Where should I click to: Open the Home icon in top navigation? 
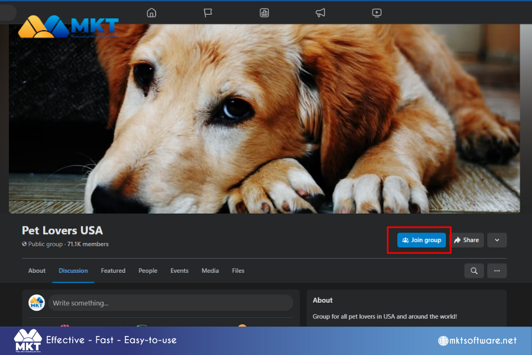coord(151,13)
